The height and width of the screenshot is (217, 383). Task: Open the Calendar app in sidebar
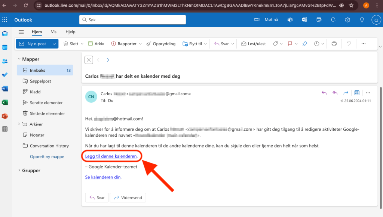coord(5,47)
